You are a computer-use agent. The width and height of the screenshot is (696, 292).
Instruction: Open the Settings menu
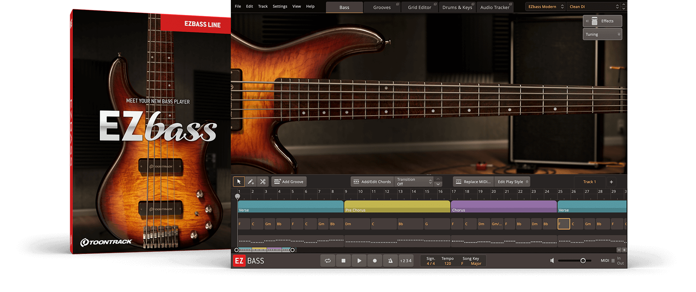[280, 6]
